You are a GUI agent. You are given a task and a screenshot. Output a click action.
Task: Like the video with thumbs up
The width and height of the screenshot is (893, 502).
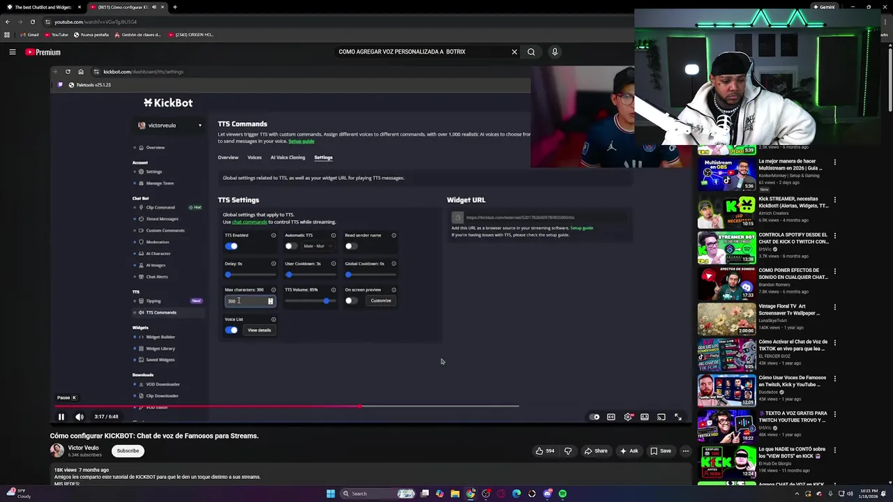click(545, 451)
